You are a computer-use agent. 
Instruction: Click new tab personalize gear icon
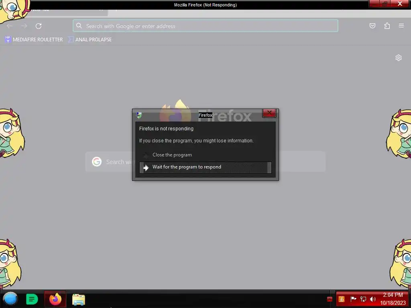[x=399, y=58]
